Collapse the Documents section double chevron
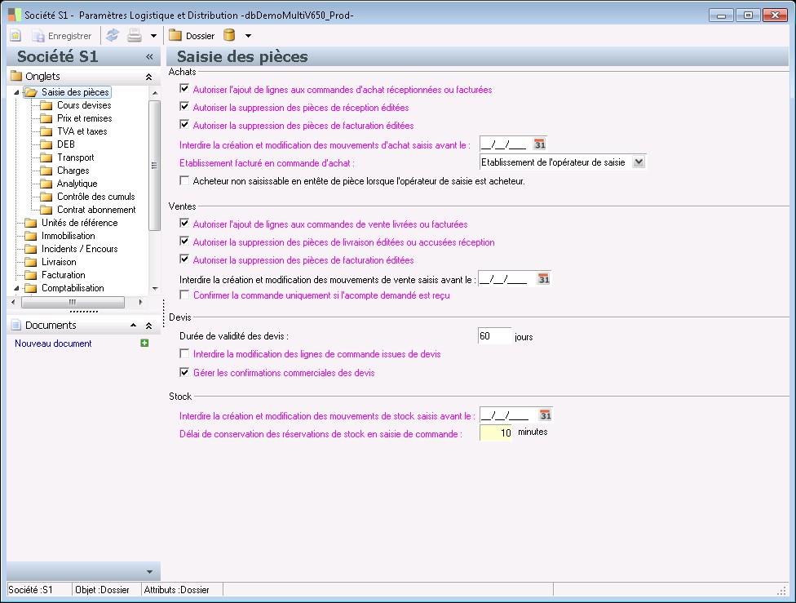 (148, 326)
